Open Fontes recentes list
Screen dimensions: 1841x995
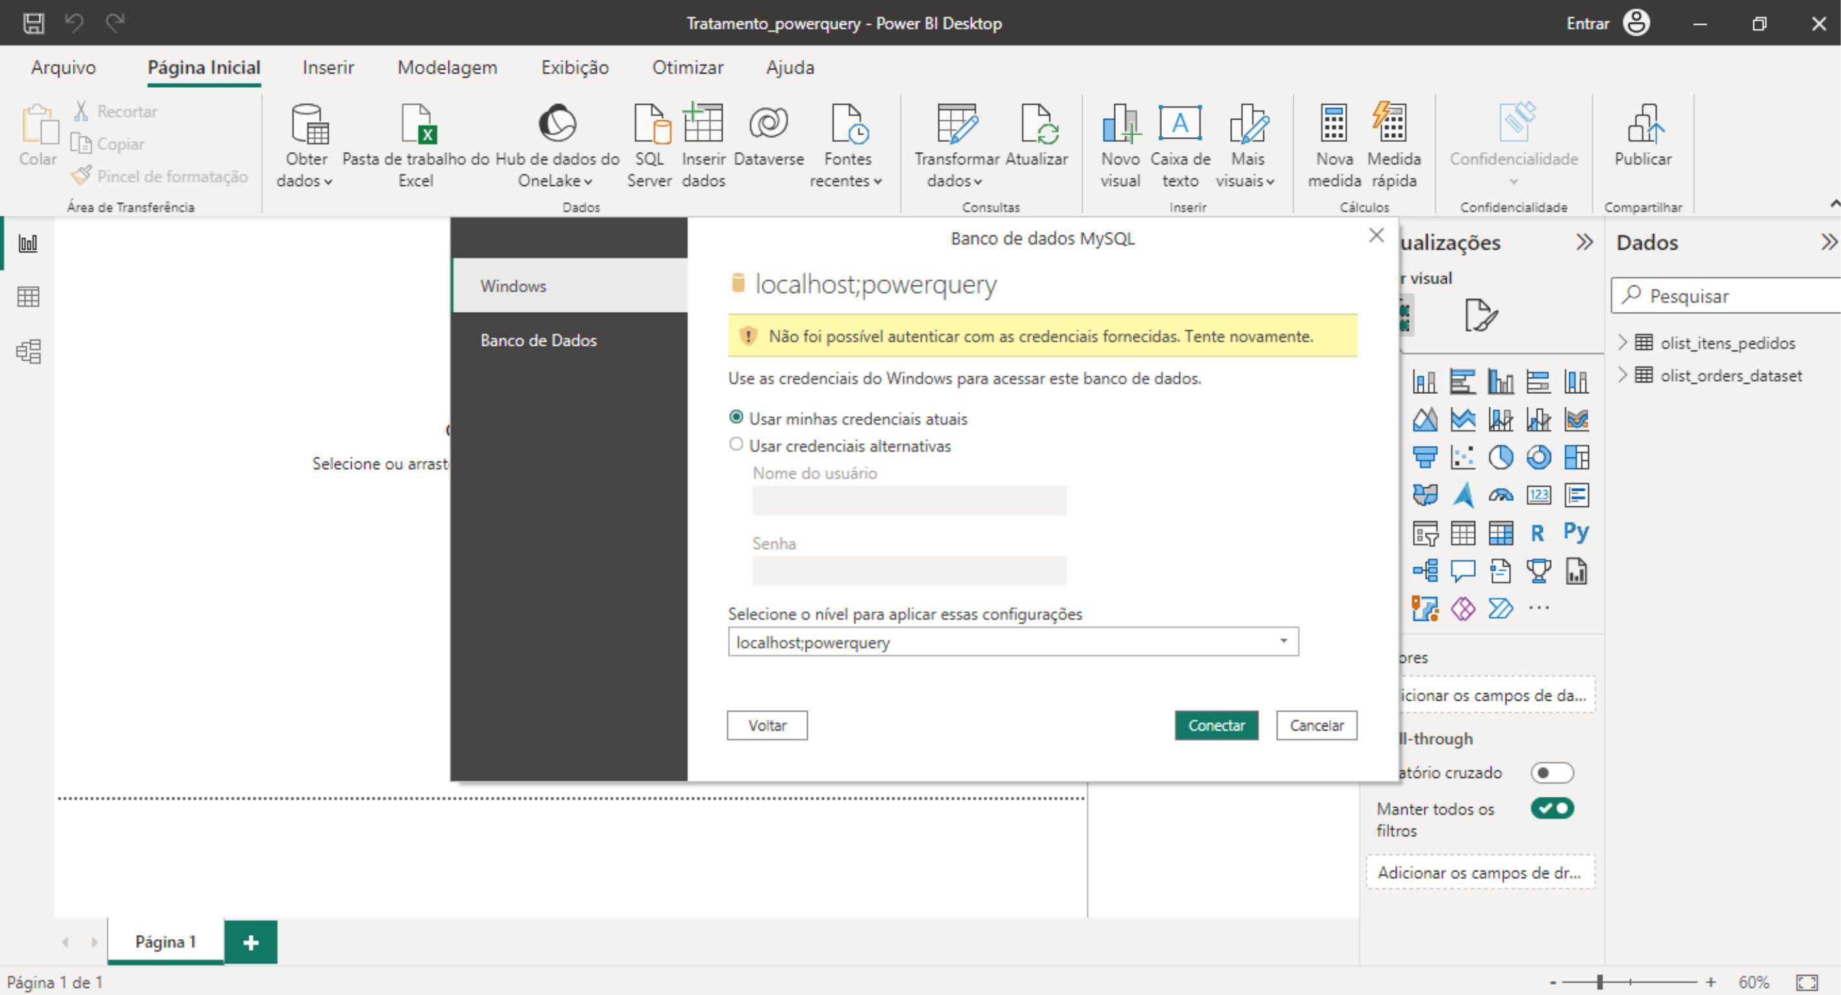(x=847, y=146)
